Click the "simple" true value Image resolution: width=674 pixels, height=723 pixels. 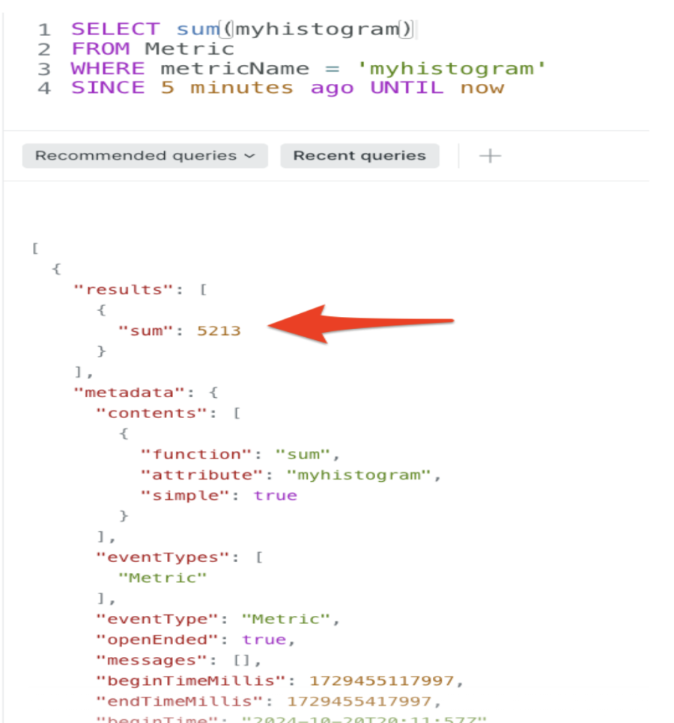click(x=275, y=495)
